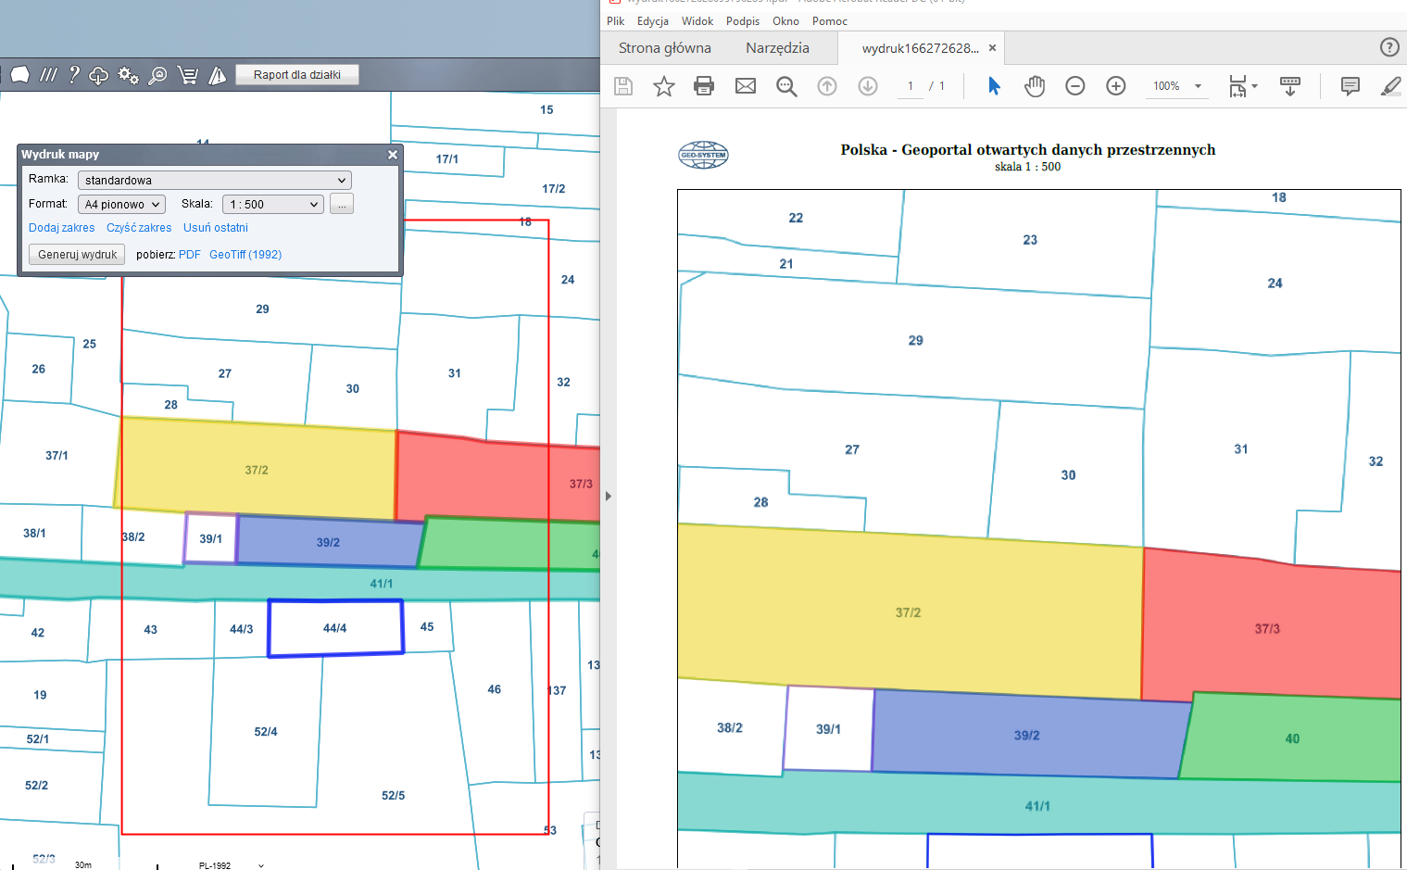This screenshot has width=1407, height=870.
Task: Open the gears settings icon in Geoportal
Action: click(x=128, y=76)
